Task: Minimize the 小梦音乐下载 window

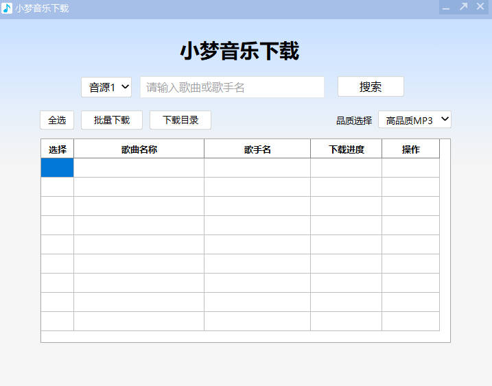Action: point(446,8)
